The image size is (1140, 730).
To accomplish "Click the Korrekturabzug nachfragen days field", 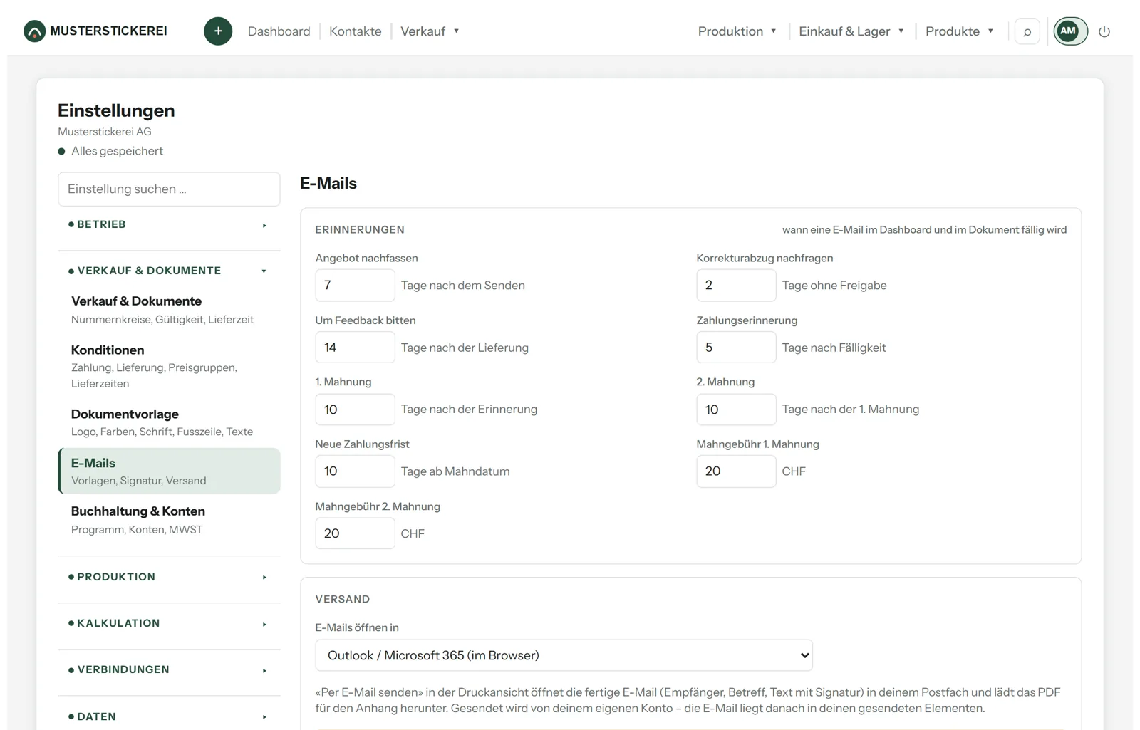I will tap(736, 285).
